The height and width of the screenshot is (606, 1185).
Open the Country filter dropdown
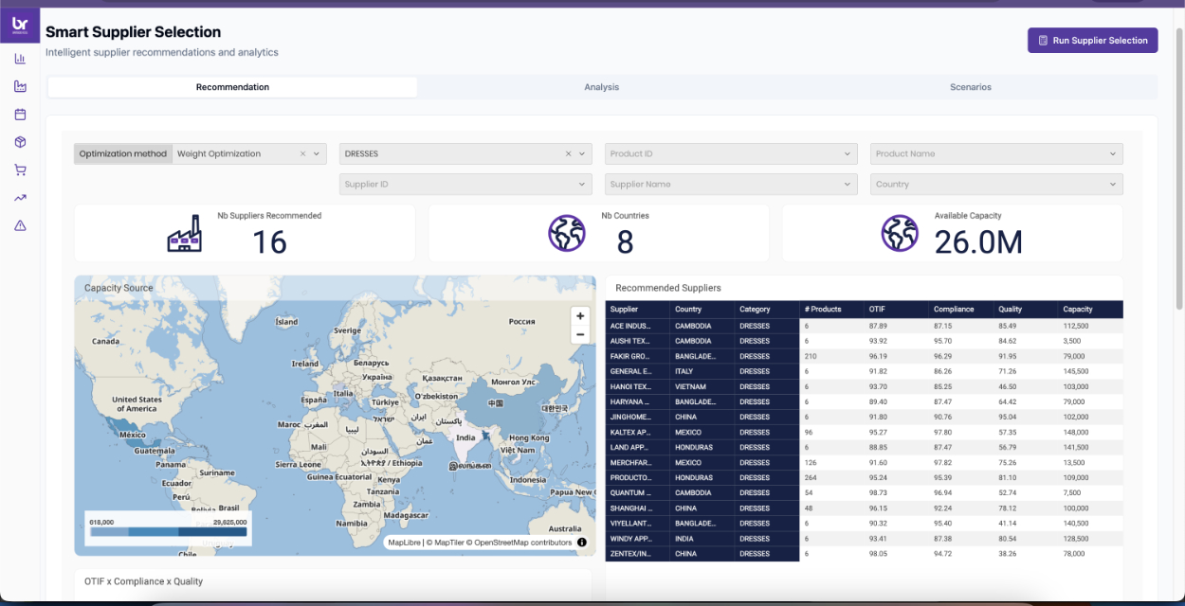pos(996,185)
